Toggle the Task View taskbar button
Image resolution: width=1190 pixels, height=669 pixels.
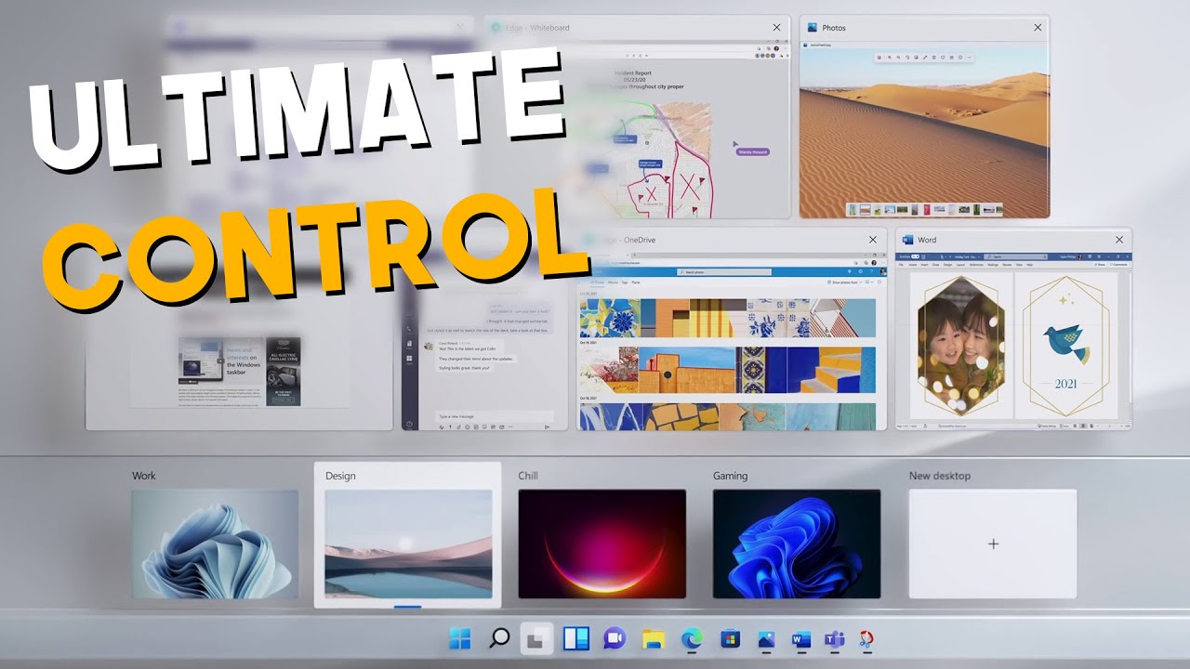pyautogui.click(x=537, y=638)
